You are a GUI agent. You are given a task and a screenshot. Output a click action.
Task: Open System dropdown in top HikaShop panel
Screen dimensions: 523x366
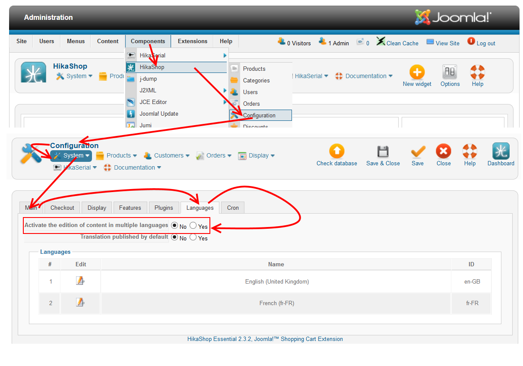pos(74,76)
